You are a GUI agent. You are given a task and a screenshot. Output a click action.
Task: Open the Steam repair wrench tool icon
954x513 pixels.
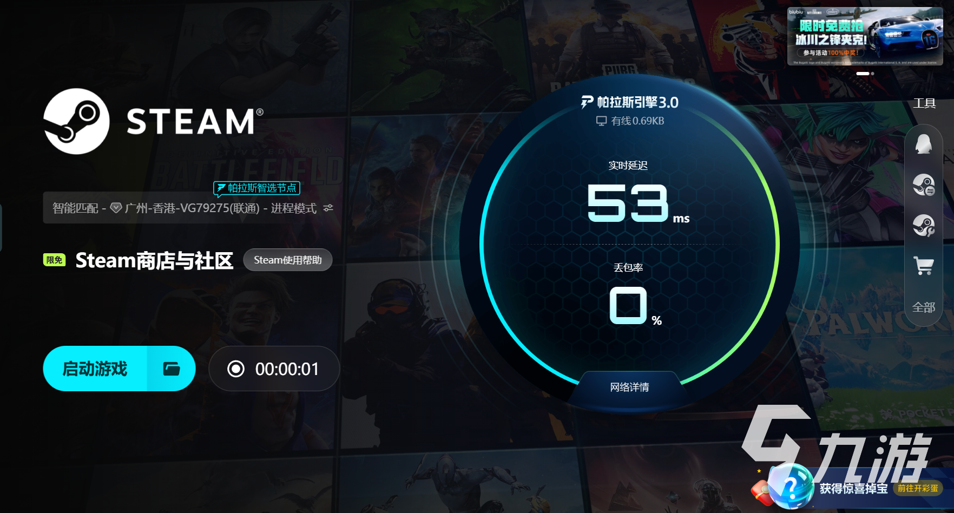923,226
